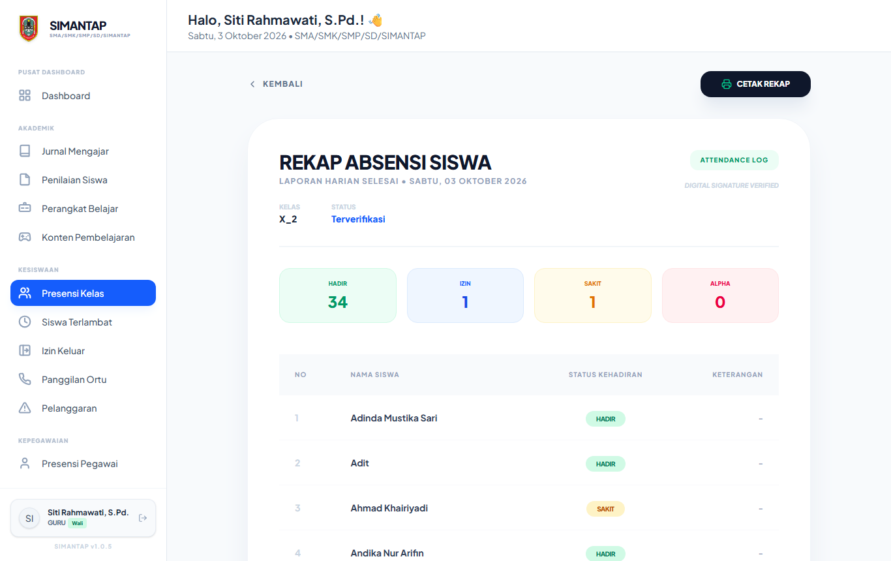The width and height of the screenshot is (891, 561).
Task: Click the Cetak Rekap button
Action: point(755,84)
